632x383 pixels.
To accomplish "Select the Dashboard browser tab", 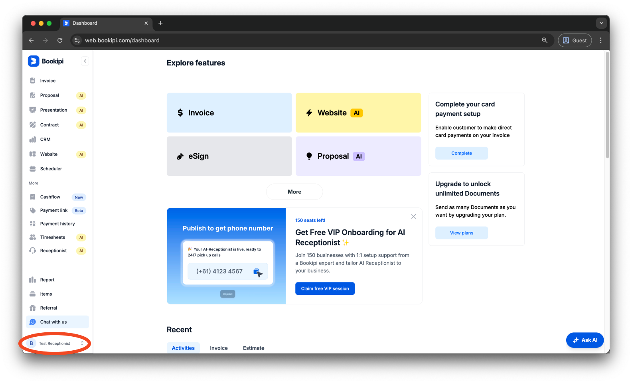I will (107, 23).
